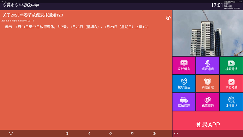243x137 pixels.
Task: Open the 关于2023年春节放假安排通知123 notice title
Action: tap(33, 15)
